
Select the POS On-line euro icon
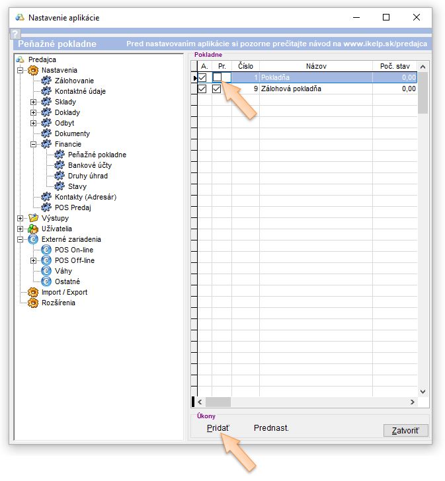click(x=46, y=250)
